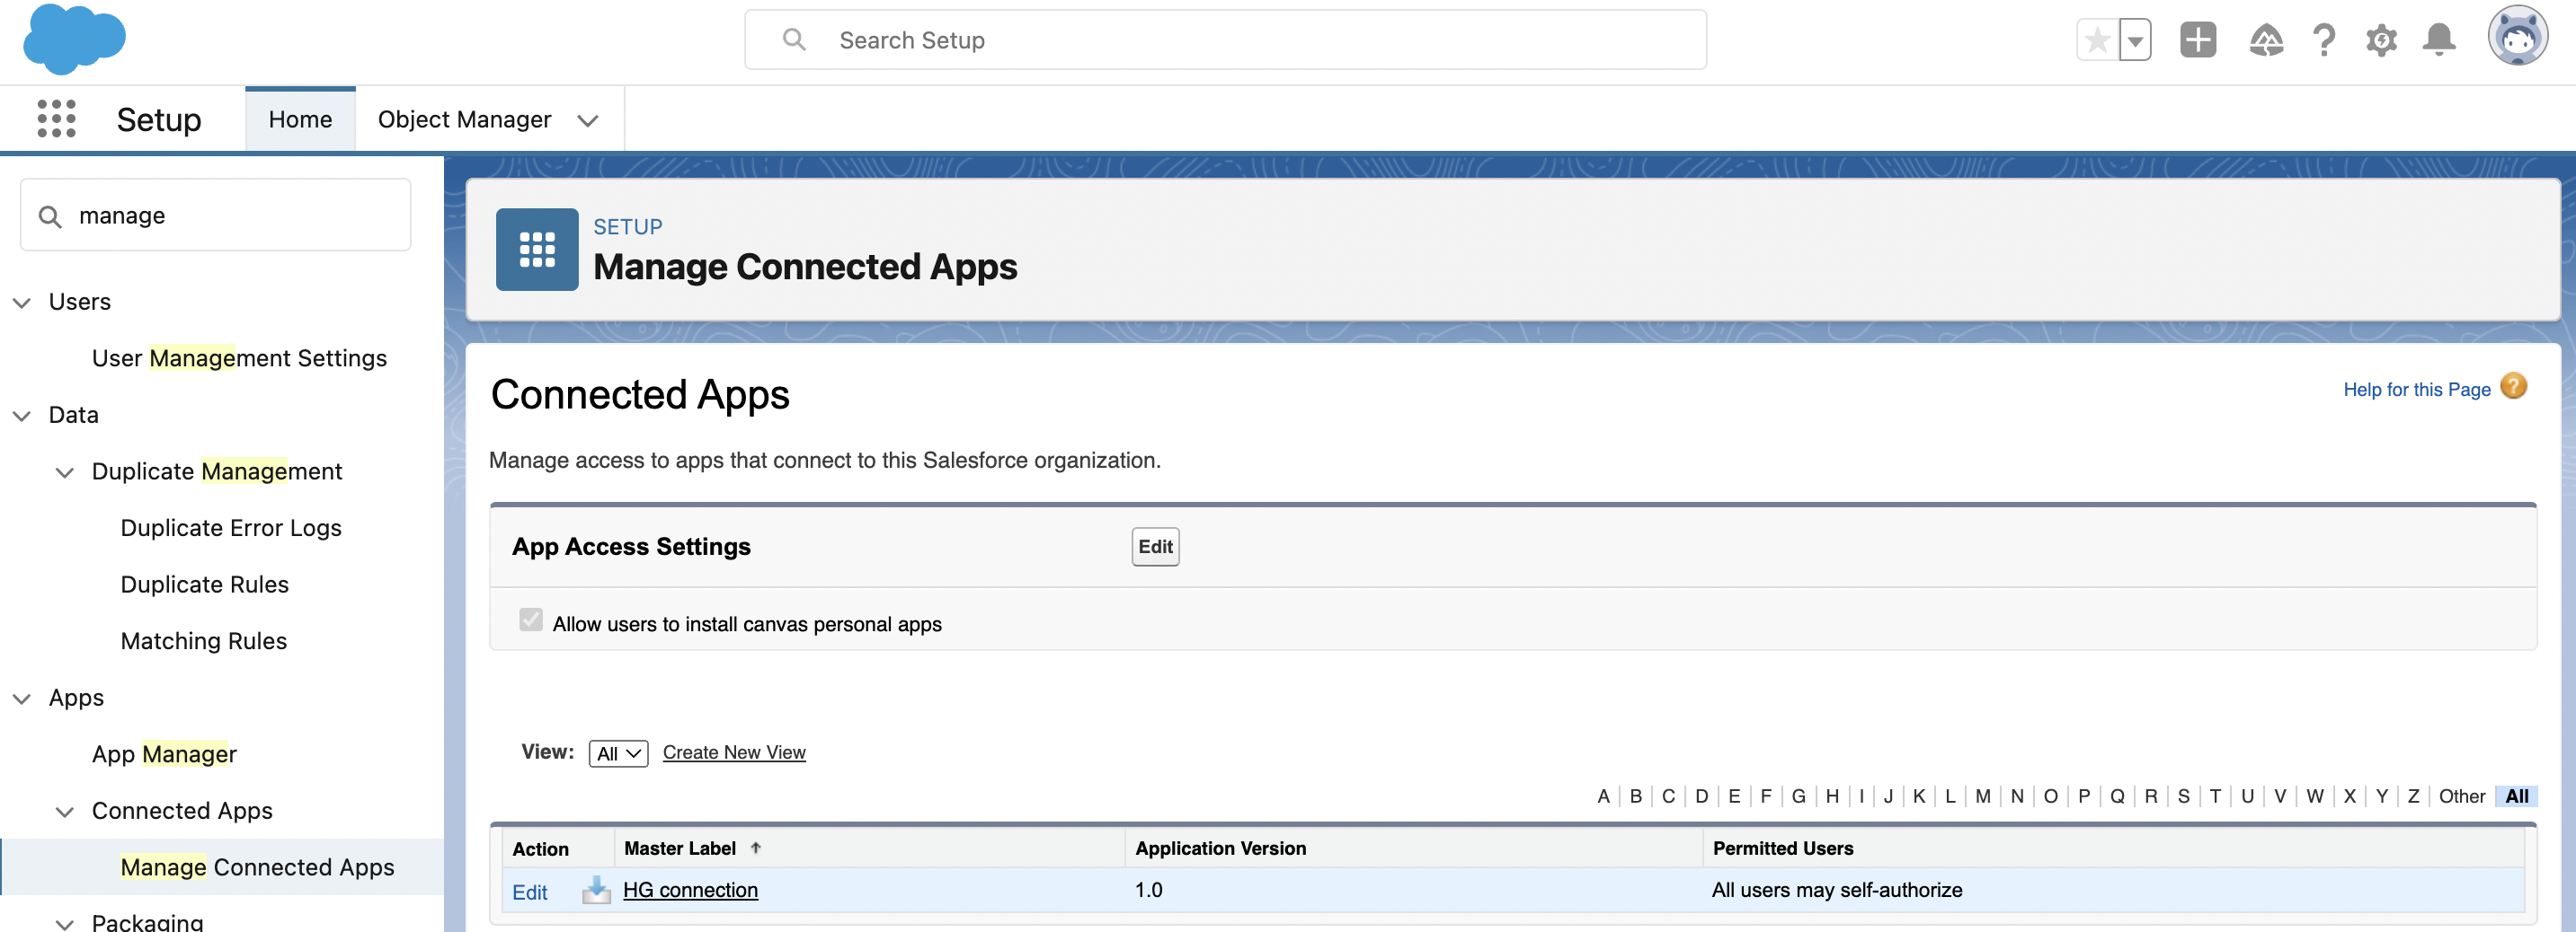Screen dimensions: 2576x932
Task: Click Edit button for App Access Settings
Action: (1155, 547)
